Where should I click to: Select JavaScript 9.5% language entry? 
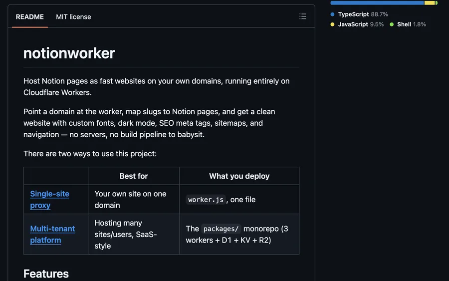click(x=357, y=24)
